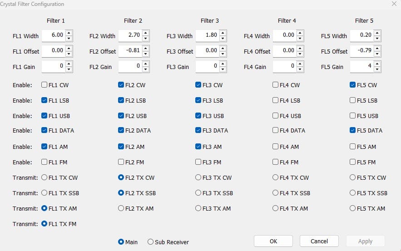Uncheck the FL1 DATA checkbox
This screenshot has height=251, width=401.
click(44, 130)
